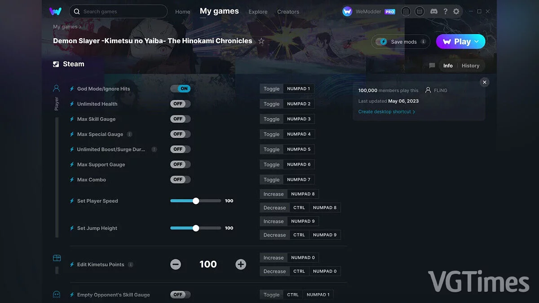The height and width of the screenshot is (303, 539).
Task: Click the Search games field
Action: point(119,12)
